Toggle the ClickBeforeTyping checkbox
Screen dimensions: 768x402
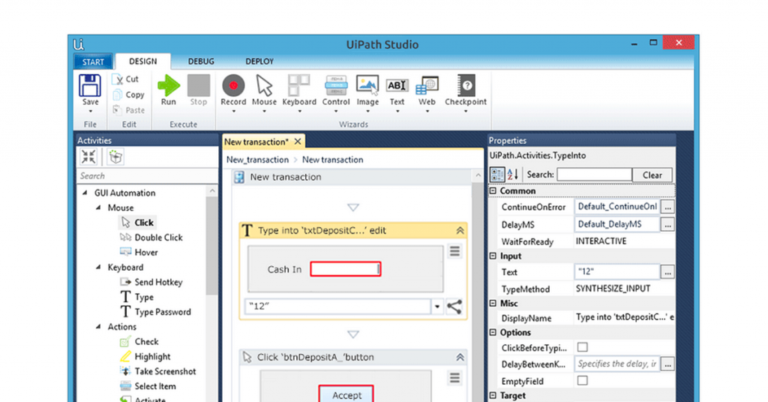tap(582, 347)
